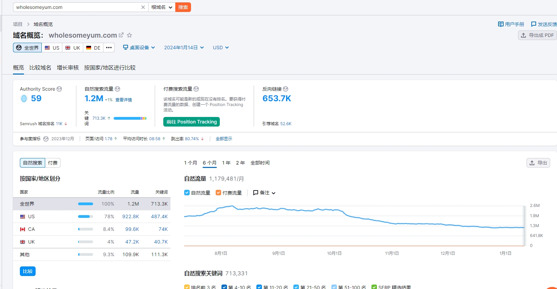The height and width of the screenshot is (289, 557).
Task: Open the 域名概览 breadcrumb link
Action: [43, 24]
